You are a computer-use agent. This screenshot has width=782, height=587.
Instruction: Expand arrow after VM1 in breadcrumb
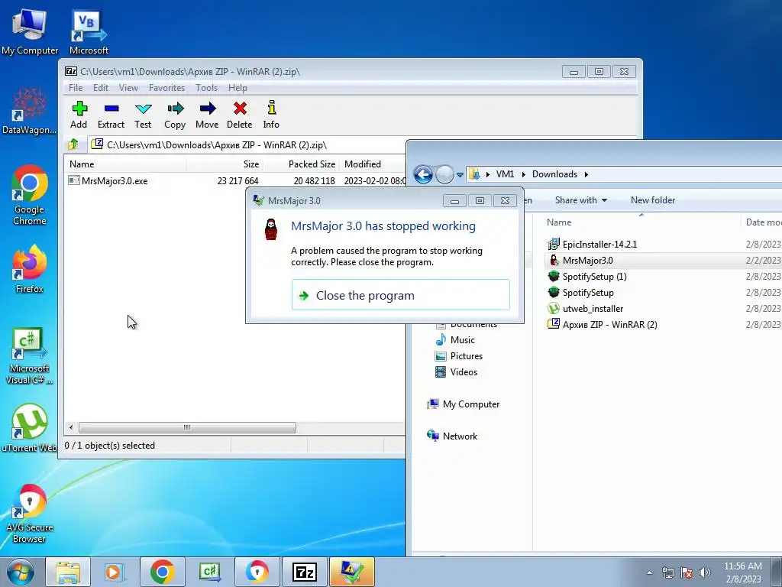523,174
